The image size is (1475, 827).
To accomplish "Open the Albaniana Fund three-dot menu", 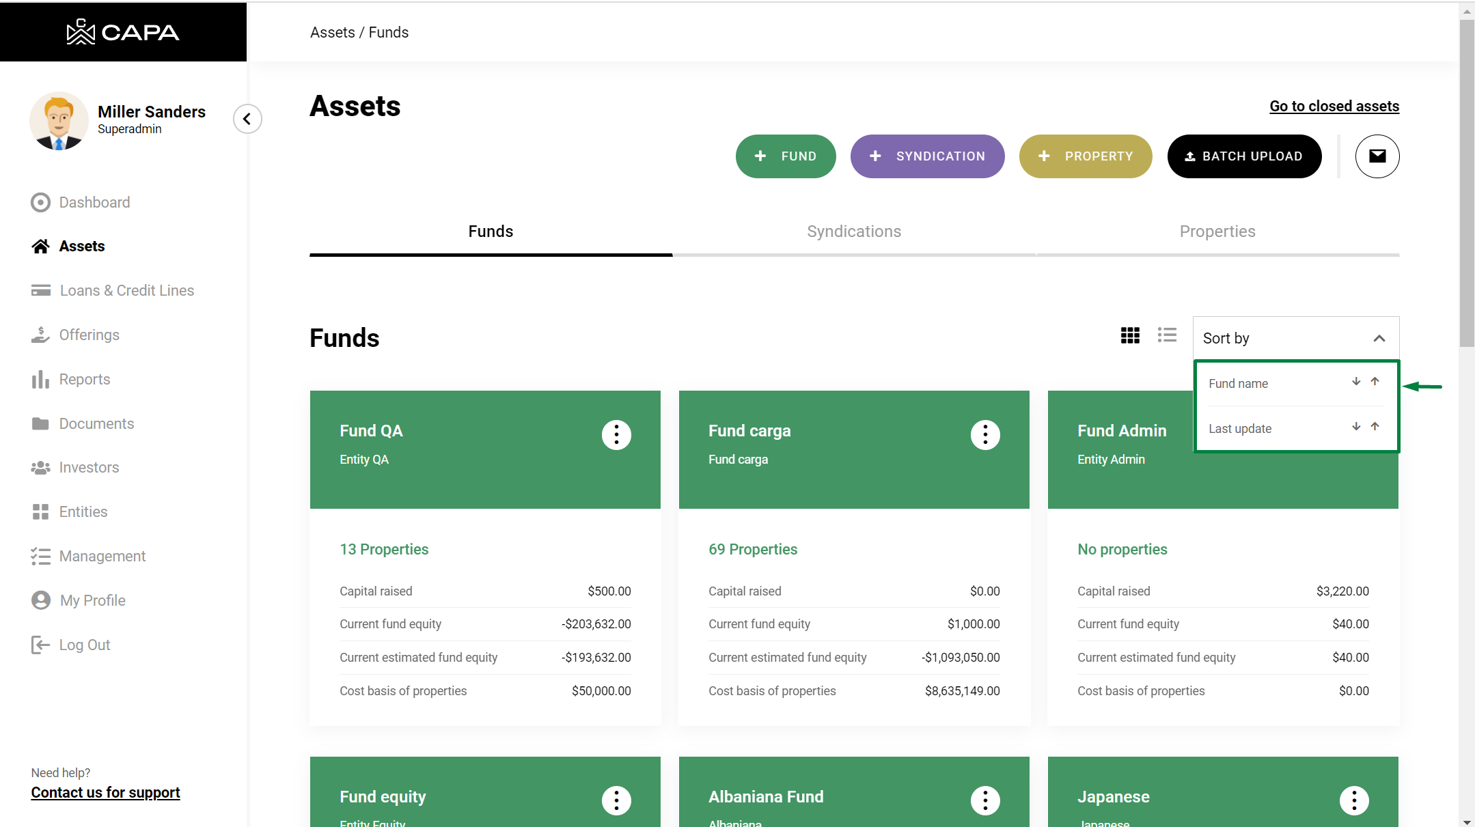I will click(x=984, y=800).
